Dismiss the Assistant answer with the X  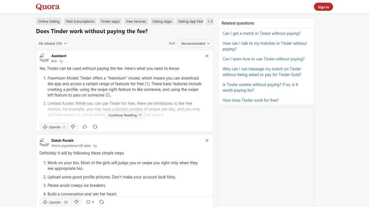(207, 56)
